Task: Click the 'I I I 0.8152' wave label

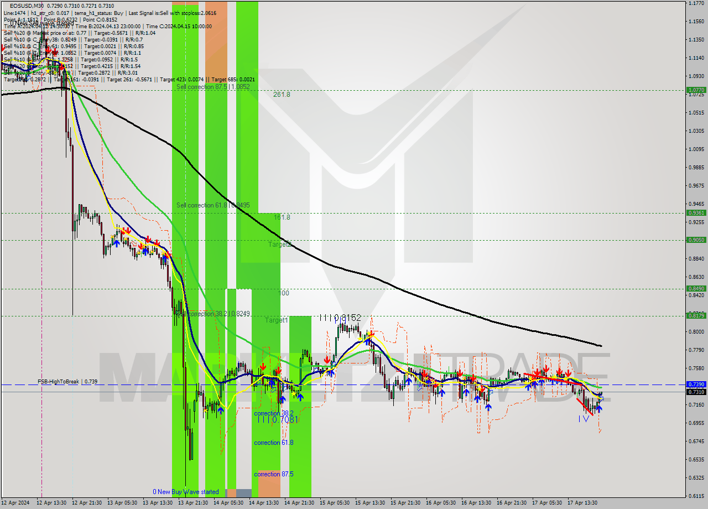Action: point(340,318)
